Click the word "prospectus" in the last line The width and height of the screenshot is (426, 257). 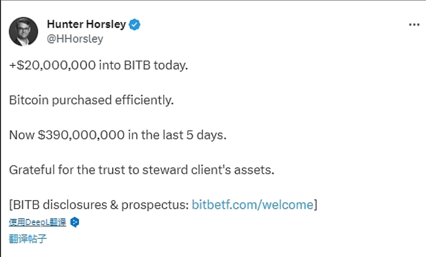click(160, 204)
